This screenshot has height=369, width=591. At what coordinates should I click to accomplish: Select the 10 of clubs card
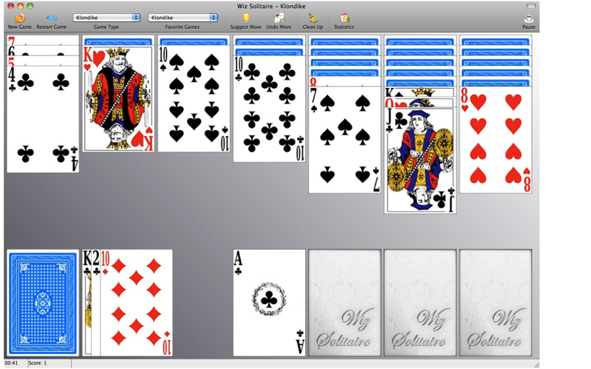[x=269, y=108]
